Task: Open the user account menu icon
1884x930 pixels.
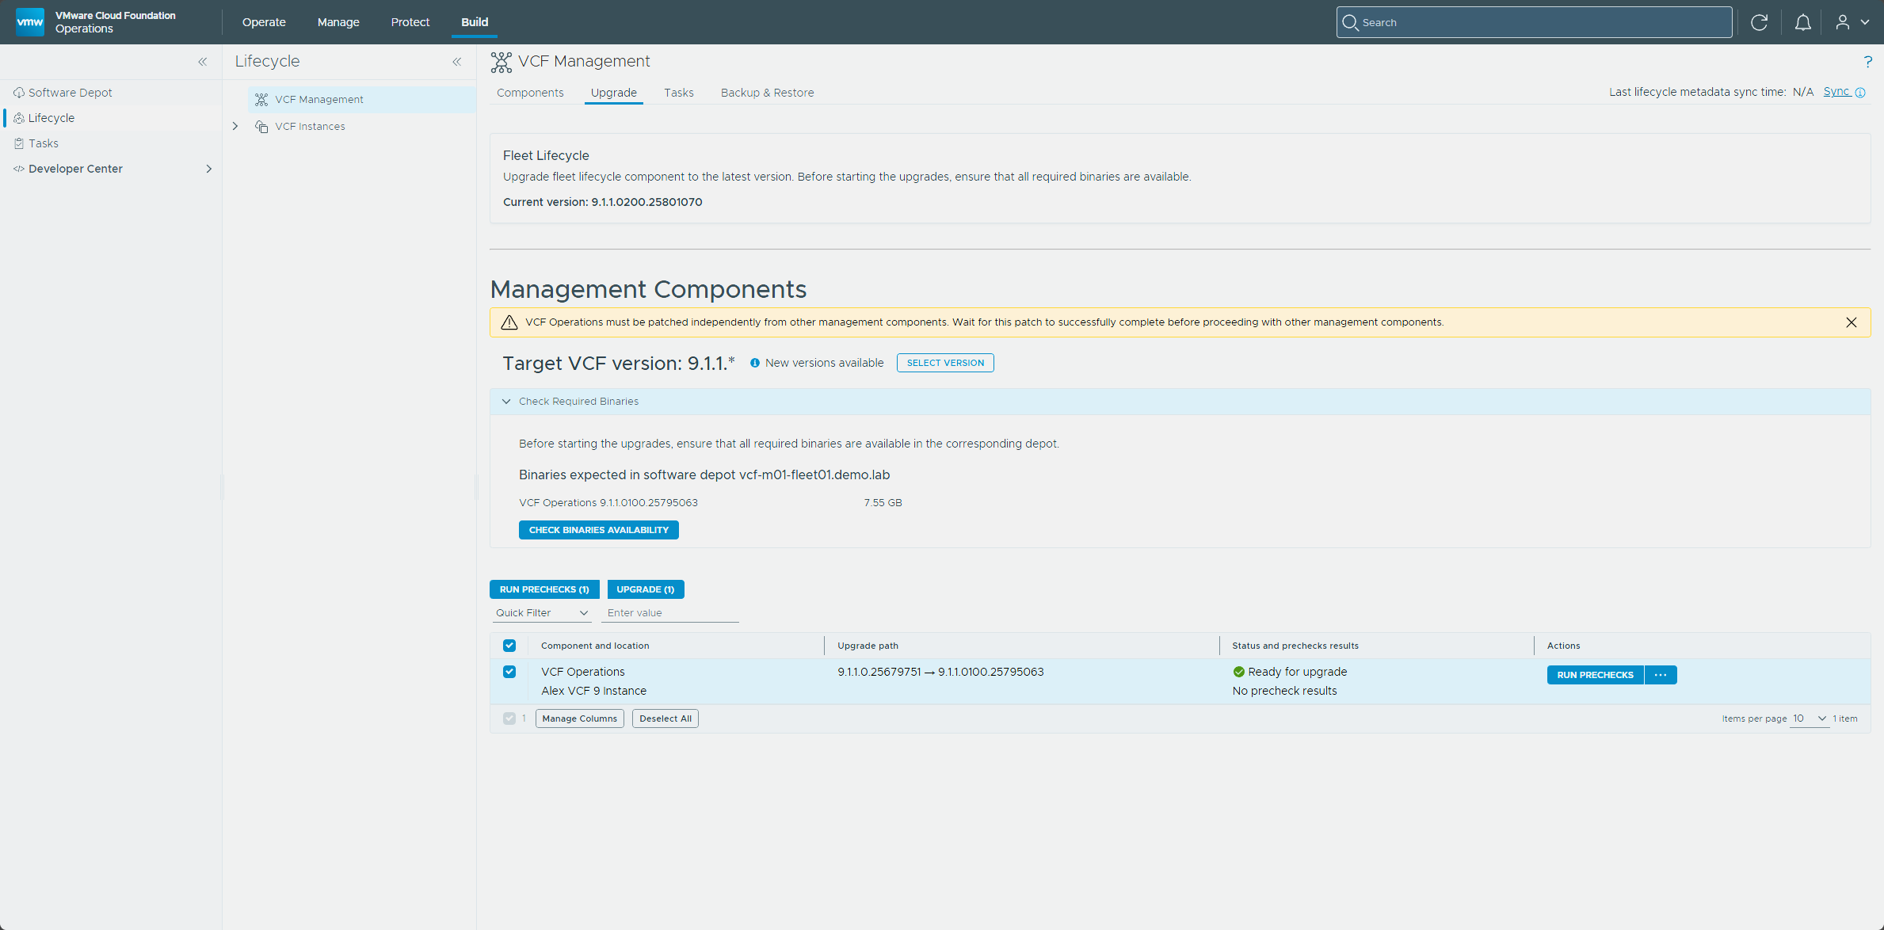Action: pyautogui.click(x=1843, y=22)
